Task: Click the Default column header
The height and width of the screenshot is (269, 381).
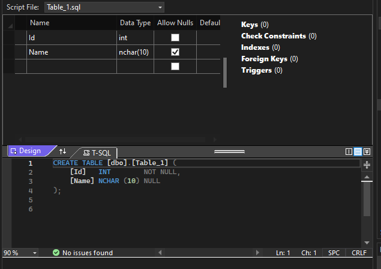Action: pos(208,23)
